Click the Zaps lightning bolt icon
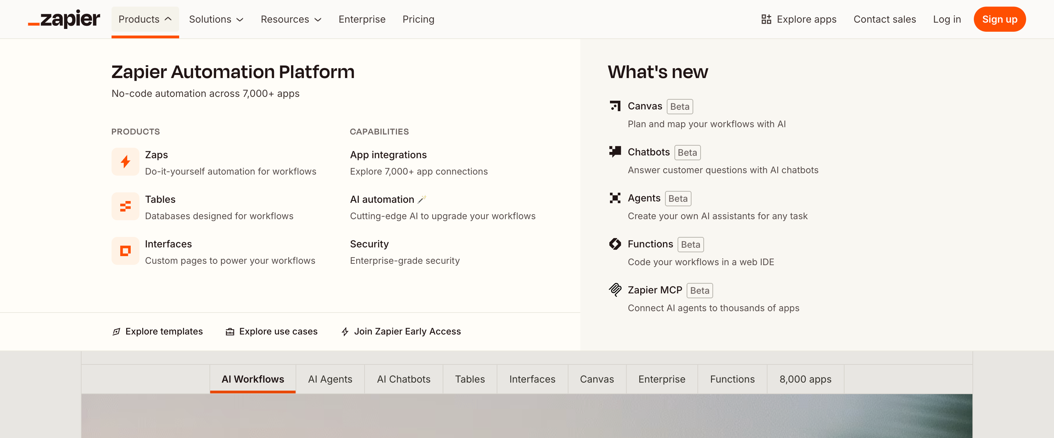The height and width of the screenshot is (438, 1054). click(x=125, y=162)
